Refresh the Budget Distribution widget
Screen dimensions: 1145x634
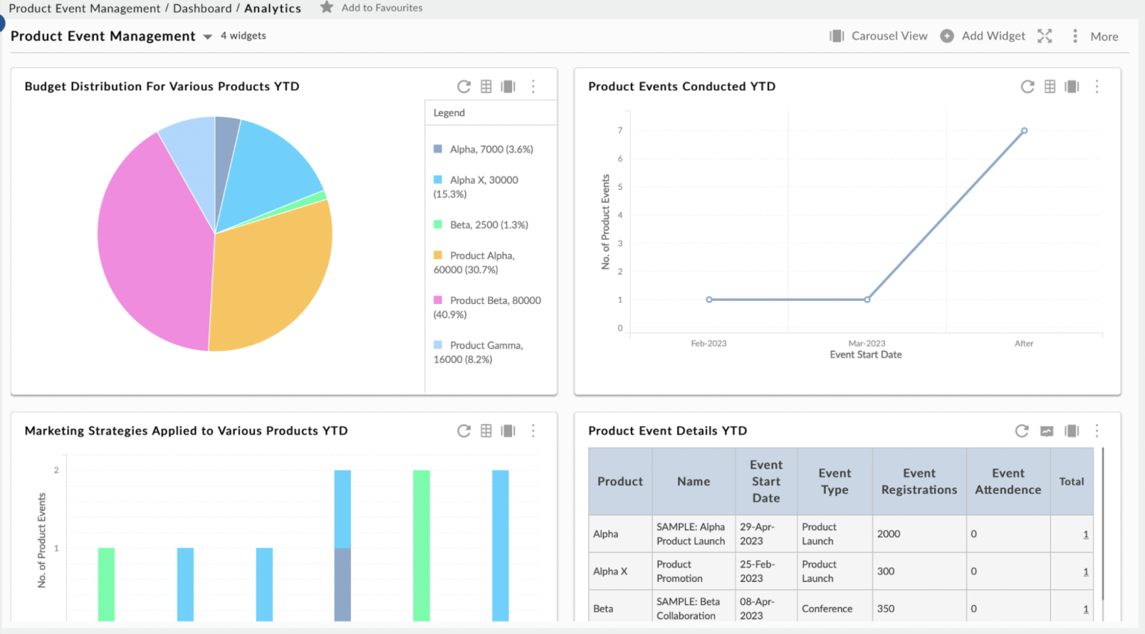[464, 86]
